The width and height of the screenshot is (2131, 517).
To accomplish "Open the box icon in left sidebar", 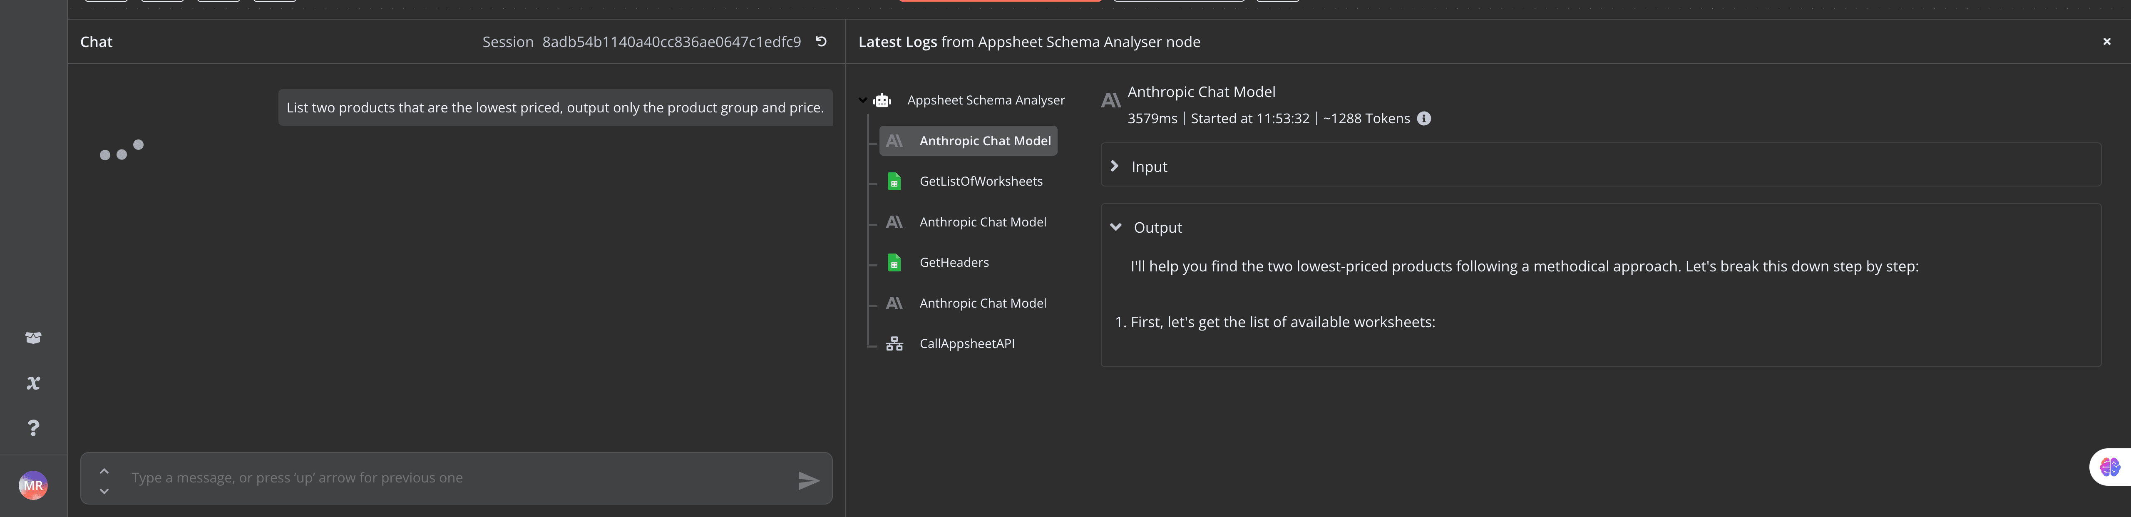I will (33, 338).
